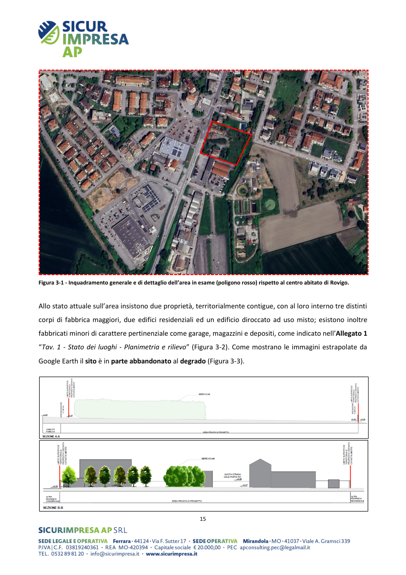Select the red polygon on the aerial photo

coord(226,143)
